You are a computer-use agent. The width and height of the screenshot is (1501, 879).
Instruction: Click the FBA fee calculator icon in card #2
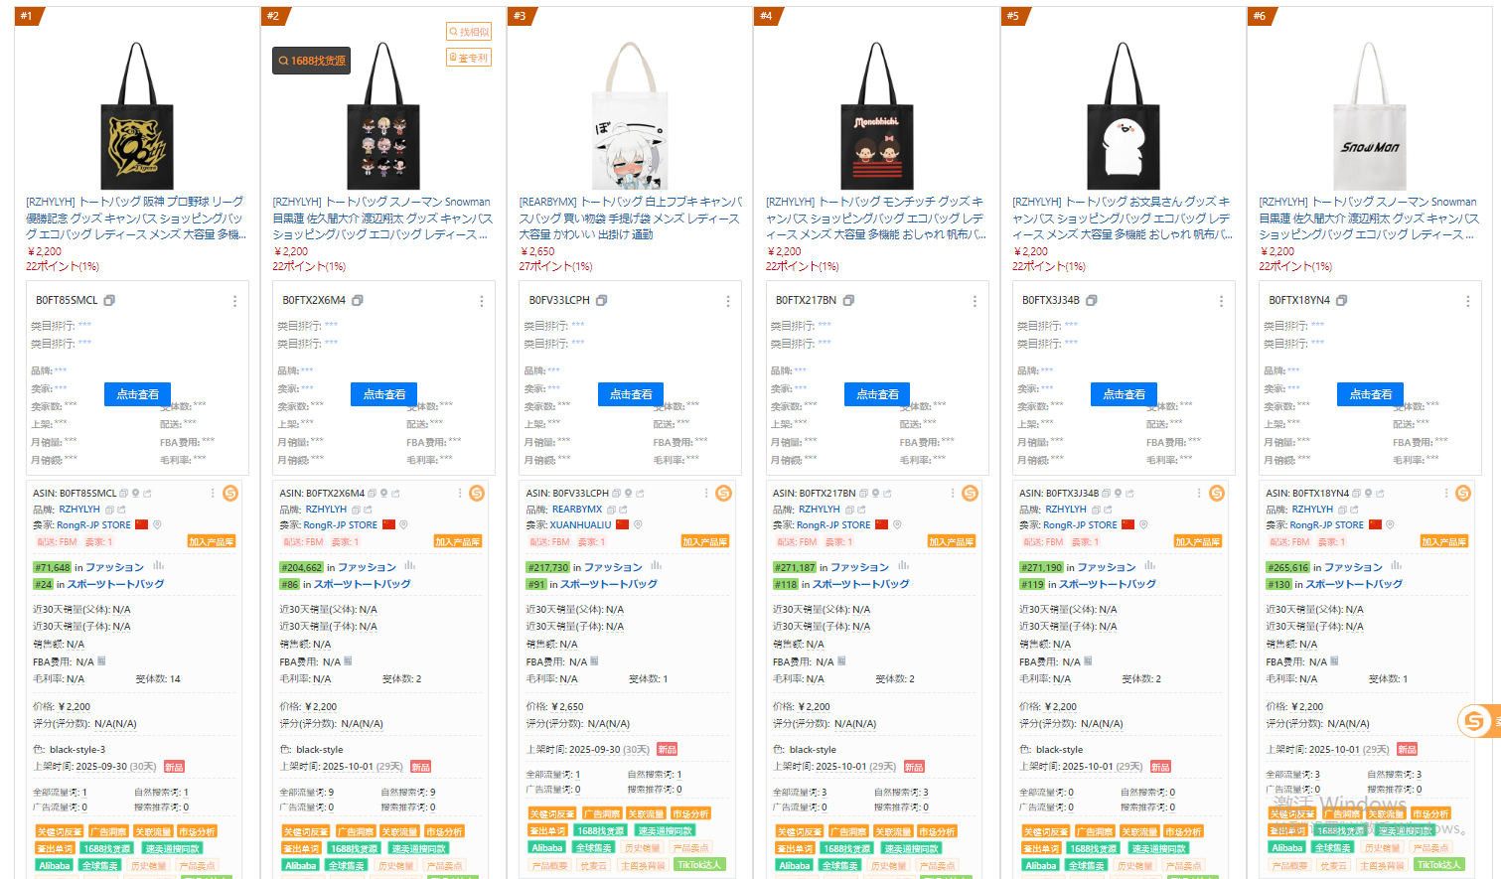(x=349, y=660)
